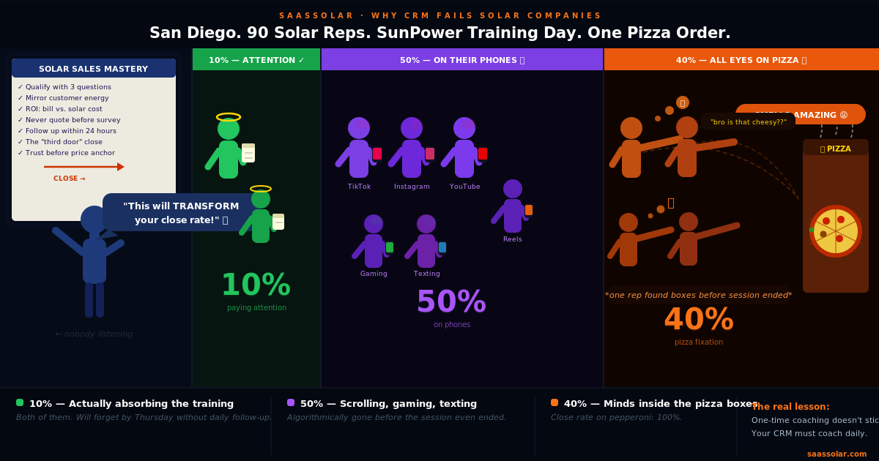Click the "paying attention" caption
Image resolution: width=879 pixels, height=461 pixels.
pos(256,308)
